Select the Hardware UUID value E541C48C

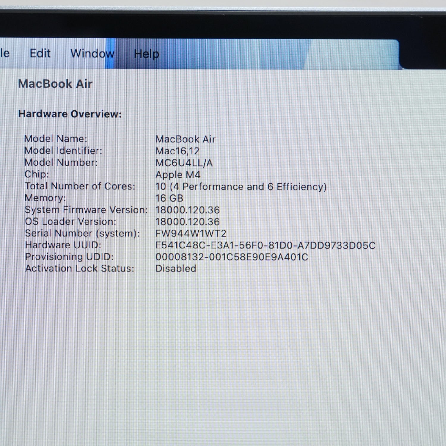click(265, 246)
